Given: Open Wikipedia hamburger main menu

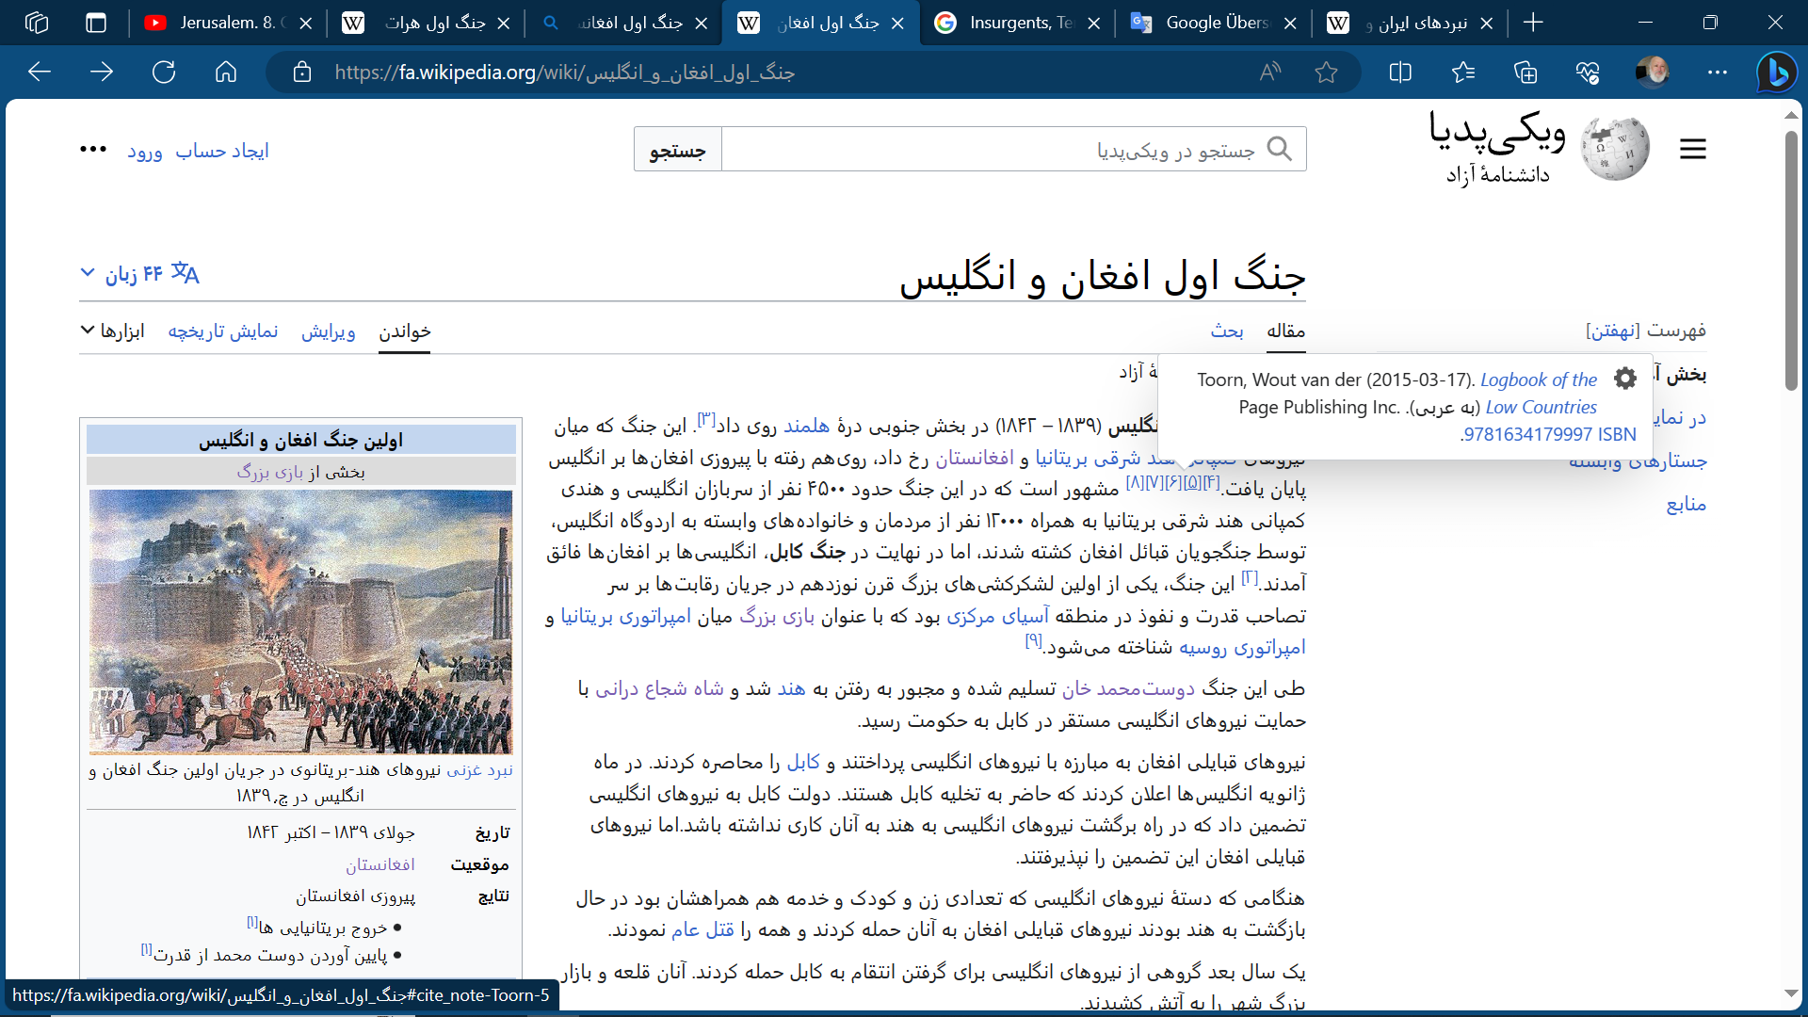Looking at the screenshot, I should (x=1692, y=149).
